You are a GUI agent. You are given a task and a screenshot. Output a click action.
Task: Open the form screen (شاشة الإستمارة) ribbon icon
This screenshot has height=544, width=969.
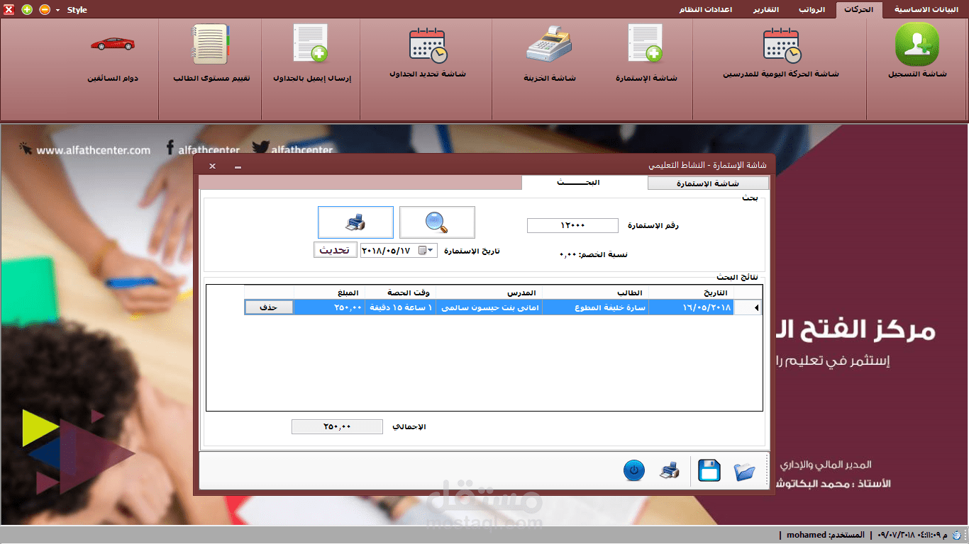pos(645,44)
